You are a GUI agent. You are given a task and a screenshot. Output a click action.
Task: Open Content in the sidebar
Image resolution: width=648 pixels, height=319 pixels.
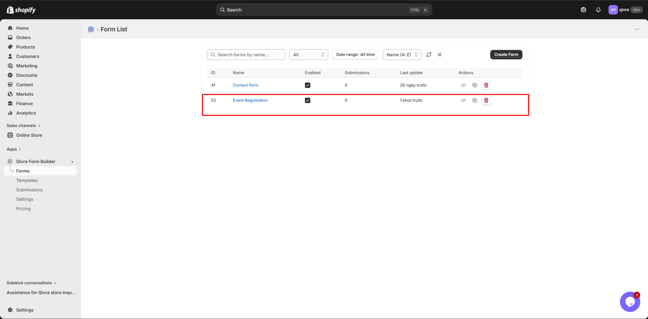click(x=25, y=85)
